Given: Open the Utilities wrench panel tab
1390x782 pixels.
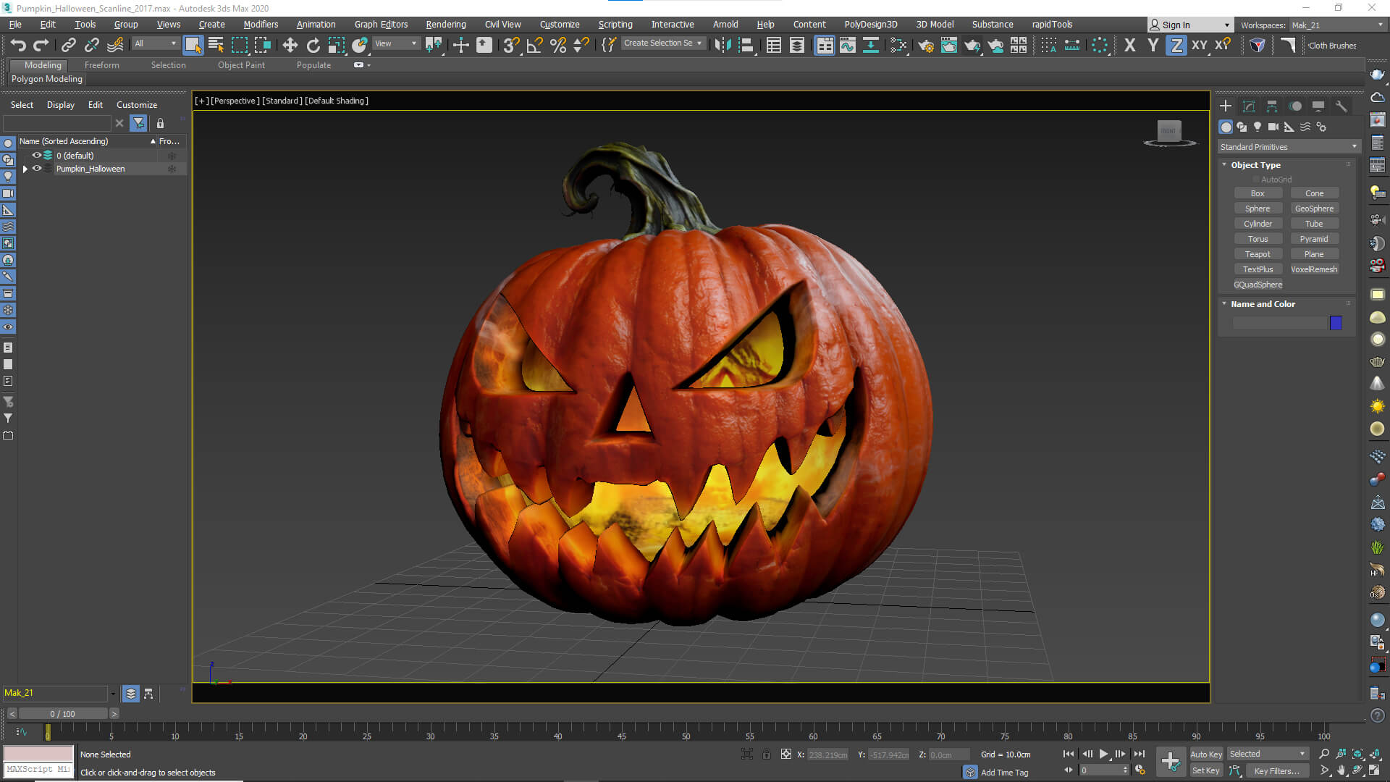Looking at the screenshot, I should click(x=1341, y=106).
